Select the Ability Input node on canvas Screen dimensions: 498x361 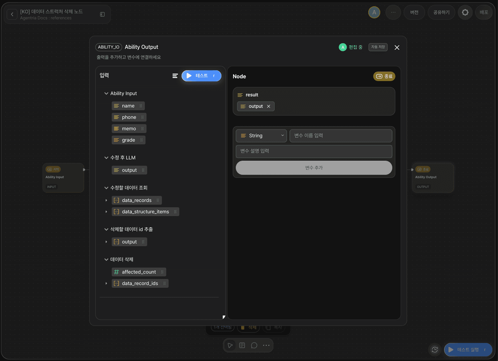click(63, 177)
